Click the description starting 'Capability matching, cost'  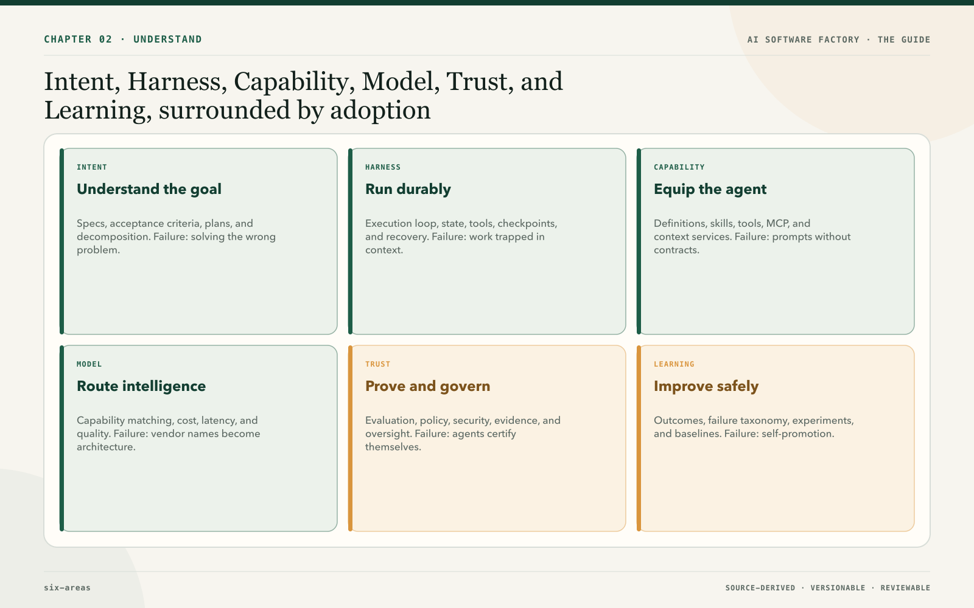(x=169, y=434)
